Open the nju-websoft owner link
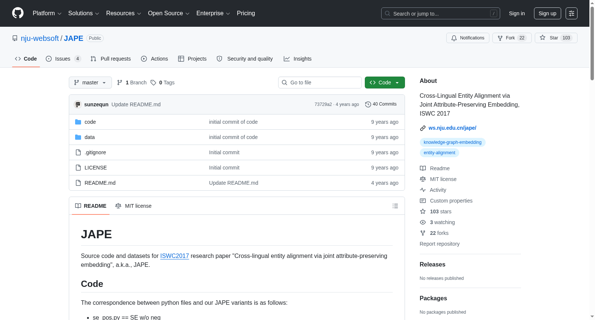Image resolution: width=595 pixels, height=320 pixels. point(40,38)
